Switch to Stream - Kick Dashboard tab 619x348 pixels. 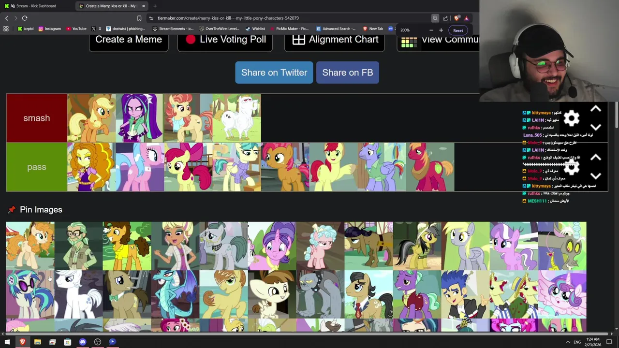(x=36, y=6)
